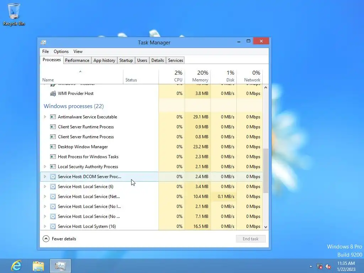Viewport: 364px width, 273px height.
Task: Select Host Process for Windows Tasks name
Action: tap(88, 157)
